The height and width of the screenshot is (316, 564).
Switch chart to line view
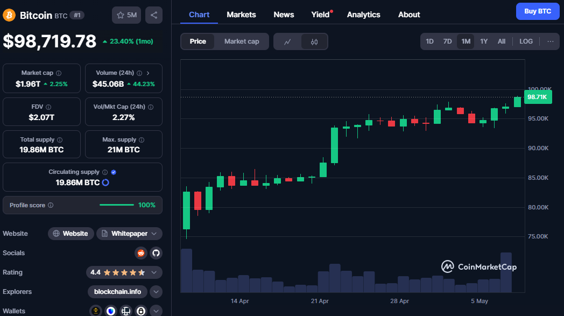[x=287, y=41]
